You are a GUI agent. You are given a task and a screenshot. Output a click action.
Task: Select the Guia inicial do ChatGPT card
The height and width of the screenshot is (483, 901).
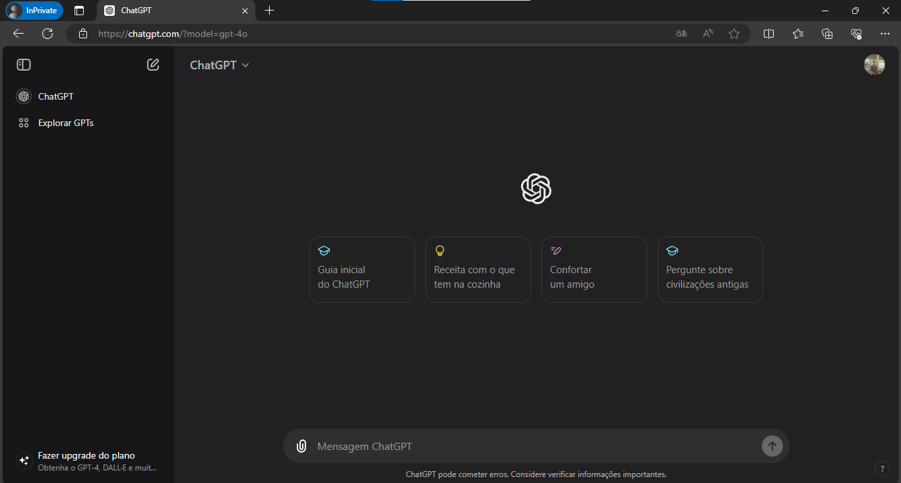click(362, 269)
